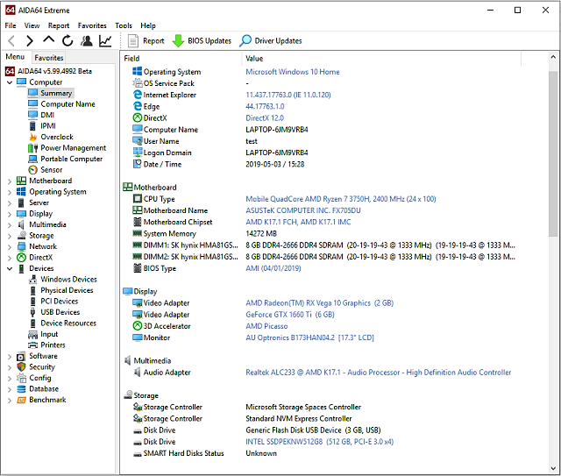This screenshot has height=476, width=561.
Task: Select PCI Devices in the tree
Action: 60,302
